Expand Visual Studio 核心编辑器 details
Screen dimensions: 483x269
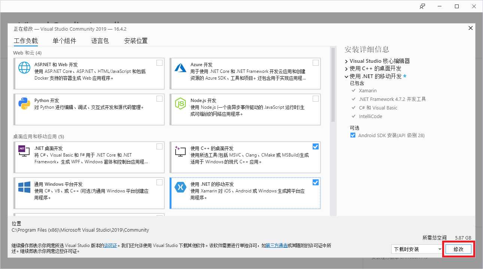[346, 61]
